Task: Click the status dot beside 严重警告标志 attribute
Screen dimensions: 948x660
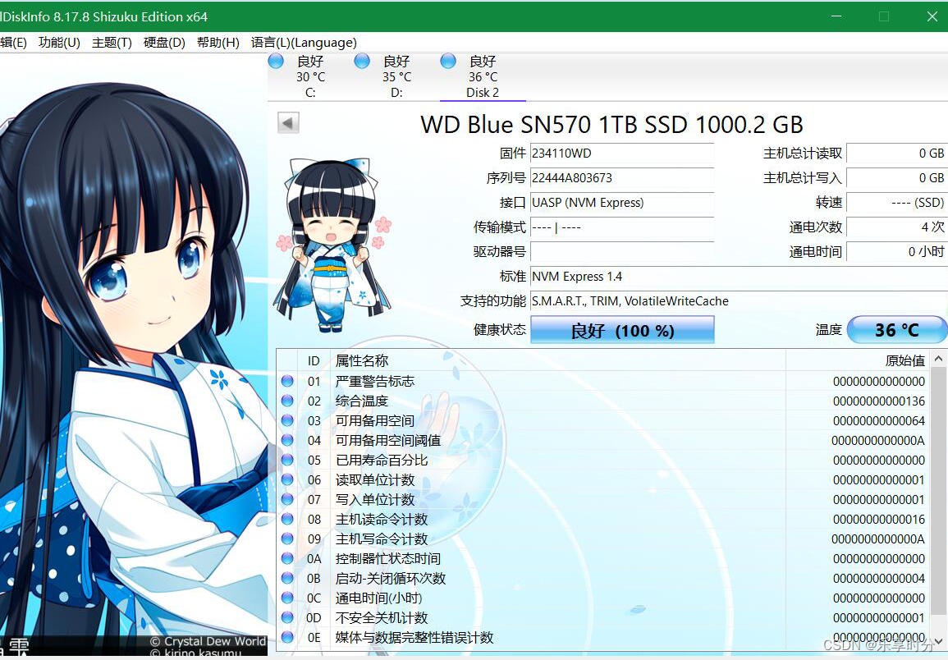Action: tap(287, 381)
